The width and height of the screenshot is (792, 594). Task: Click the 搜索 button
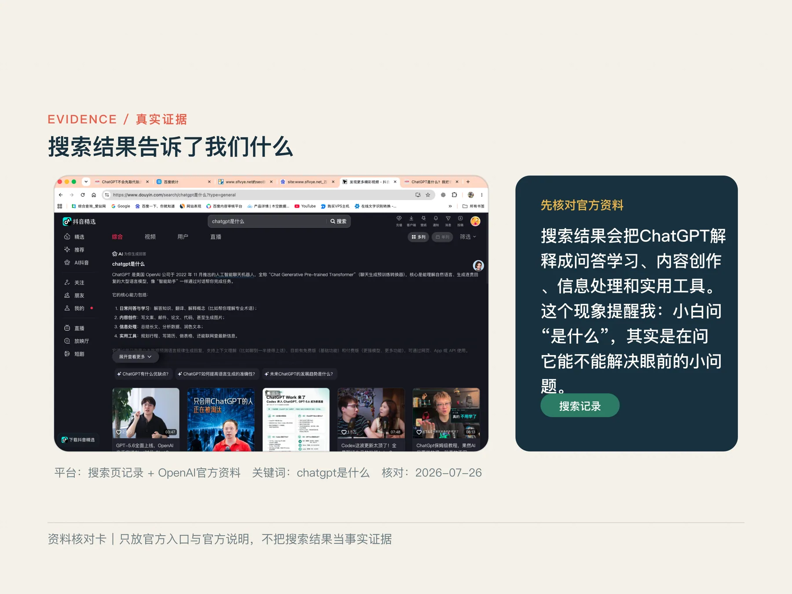[338, 221]
